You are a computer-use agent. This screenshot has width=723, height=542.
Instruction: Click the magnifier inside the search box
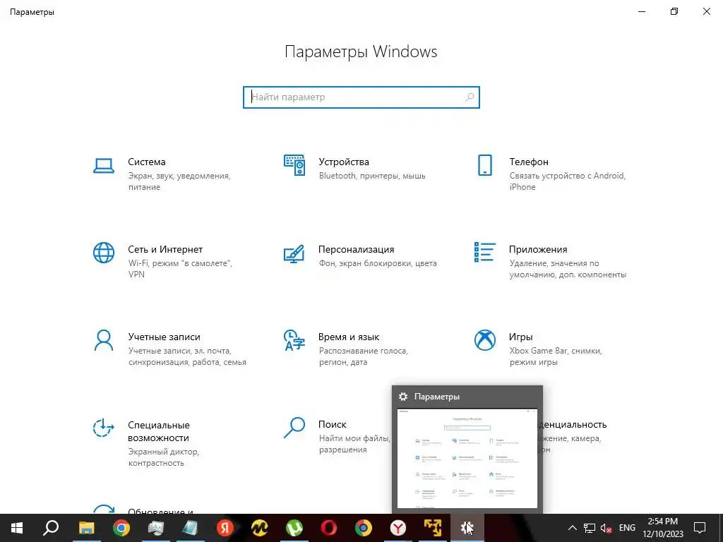tap(470, 97)
